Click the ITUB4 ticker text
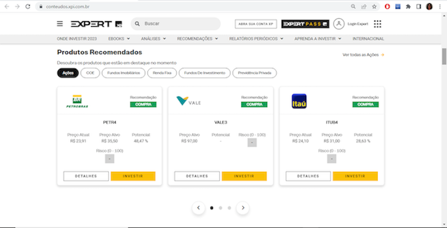Screen dimensions: 447x228 pos(332,123)
